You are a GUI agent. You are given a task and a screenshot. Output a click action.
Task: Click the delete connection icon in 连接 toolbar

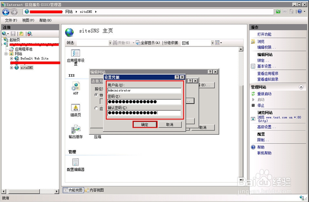point(30,33)
